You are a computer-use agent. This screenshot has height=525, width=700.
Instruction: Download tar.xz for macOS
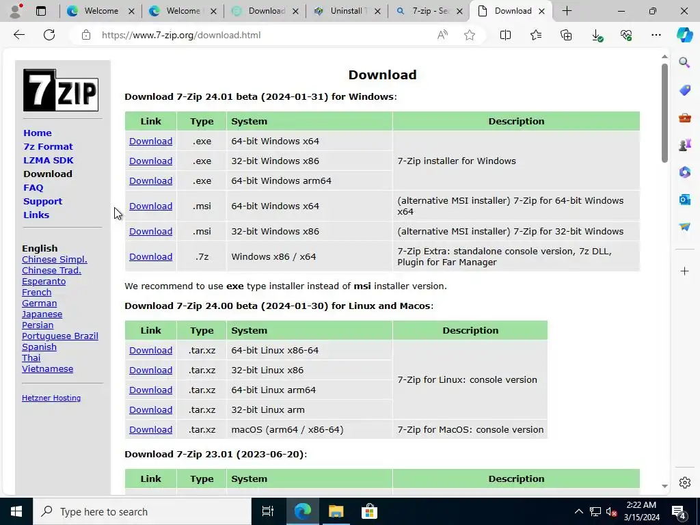pos(150,429)
